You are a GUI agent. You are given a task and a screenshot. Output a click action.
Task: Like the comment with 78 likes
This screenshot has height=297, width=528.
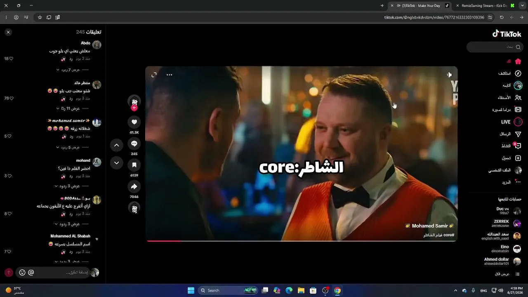tap(11, 98)
